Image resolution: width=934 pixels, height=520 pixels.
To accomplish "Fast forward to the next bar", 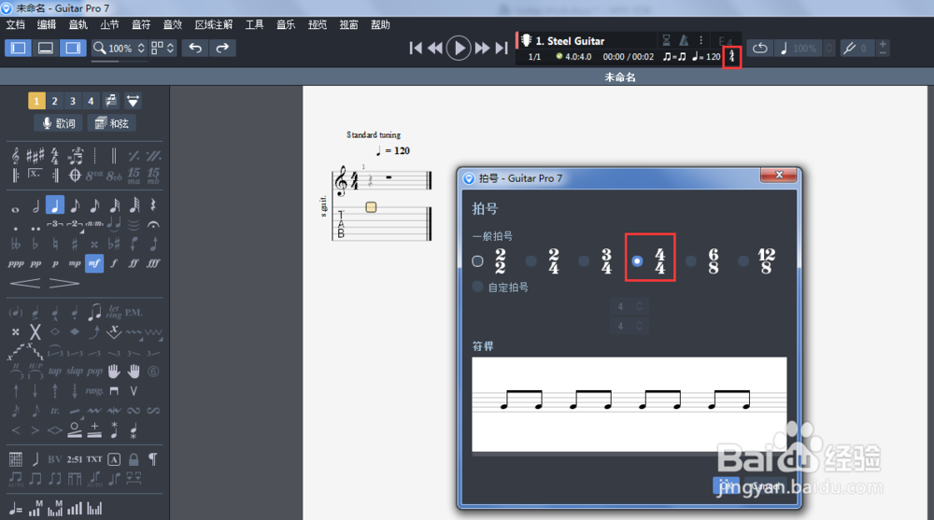I will point(482,49).
